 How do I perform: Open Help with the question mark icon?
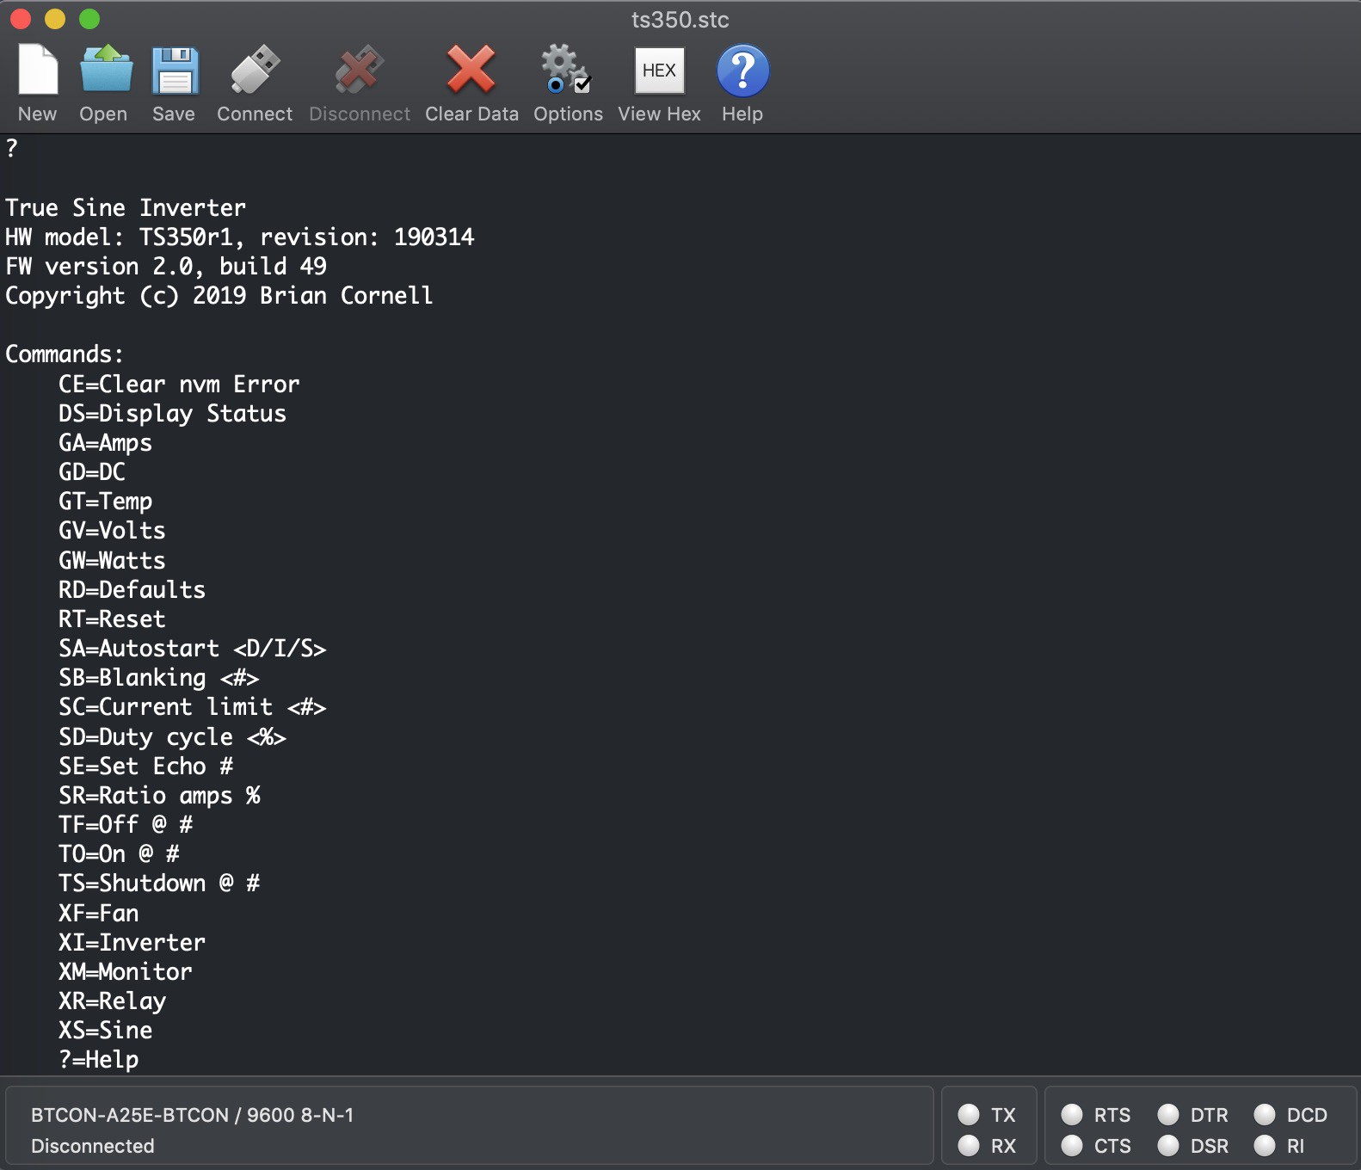742,71
